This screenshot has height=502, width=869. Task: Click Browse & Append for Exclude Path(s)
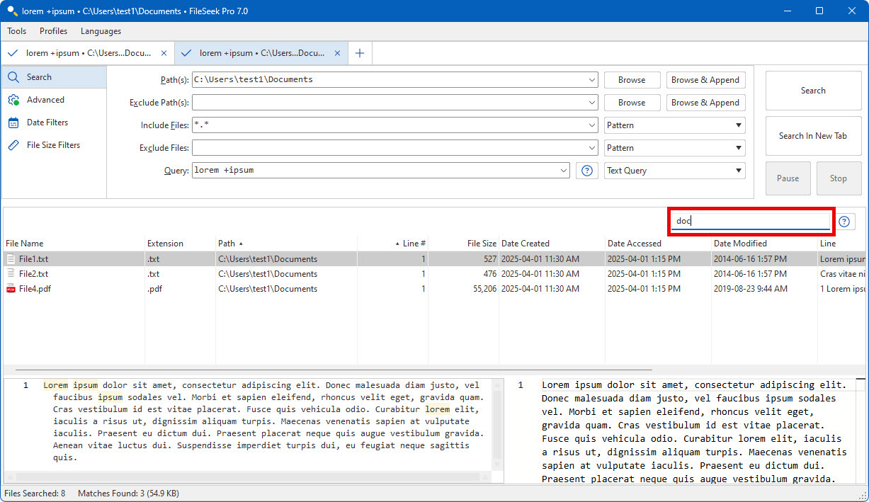705,103
